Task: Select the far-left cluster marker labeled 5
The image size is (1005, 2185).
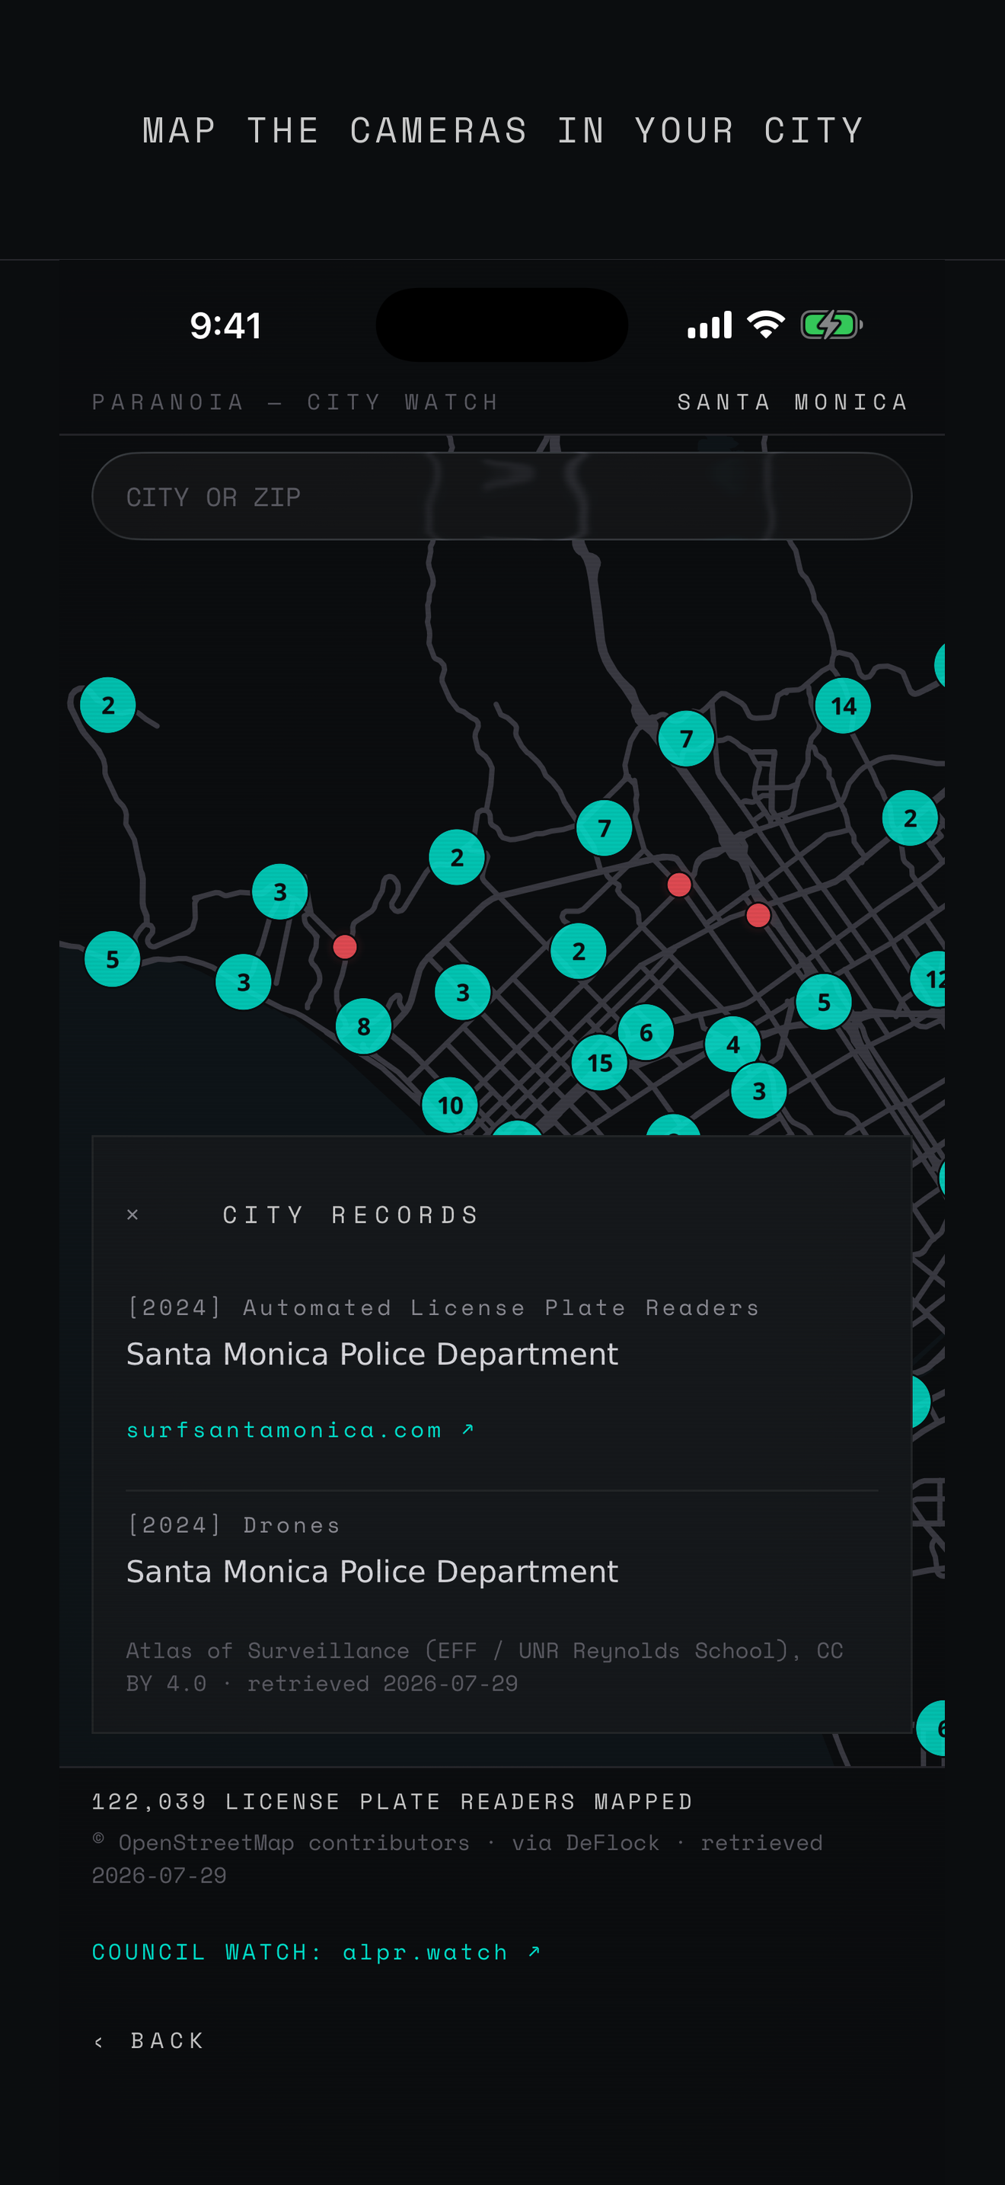Action: tap(112, 959)
